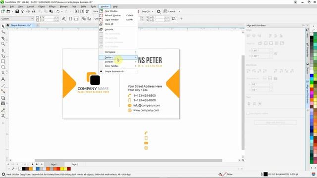Select the Transparency tool

point(3,103)
